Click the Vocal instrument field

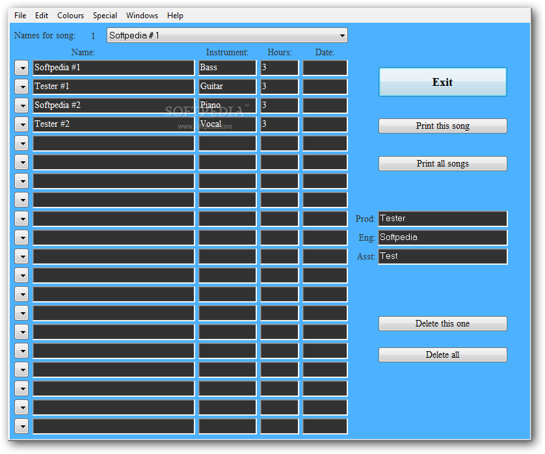click(228, 124)
